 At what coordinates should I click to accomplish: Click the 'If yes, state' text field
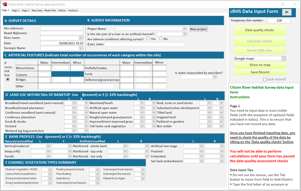[x=145, y=44]
